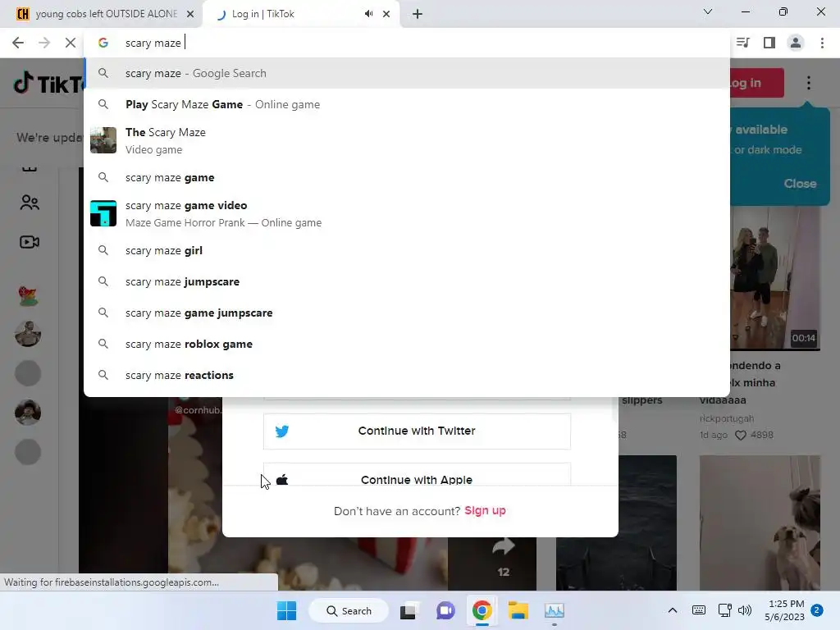840x630 pixels.
Task: Mute the TikTok tab audio icon
Action: tap(368, 14)
